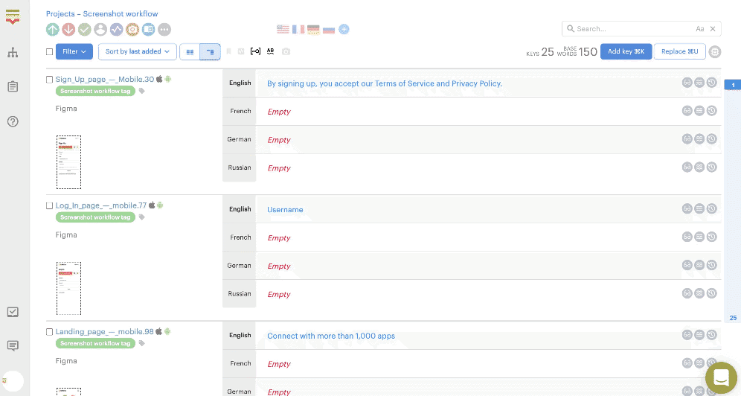Viewport: 741px width, 396px height.
Task: Select the German flag language
Action: [x=313, y=29]
